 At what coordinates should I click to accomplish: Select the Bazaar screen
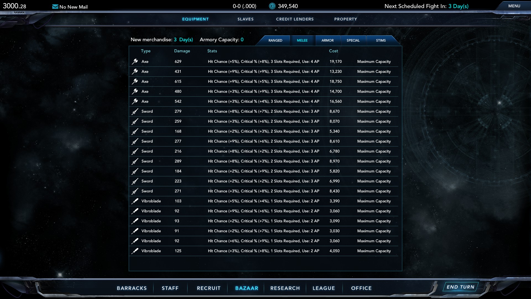tap(247, 288)
